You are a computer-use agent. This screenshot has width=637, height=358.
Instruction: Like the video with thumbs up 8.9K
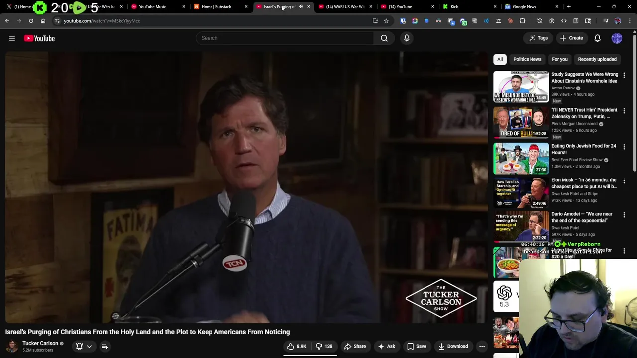[297, 346]
